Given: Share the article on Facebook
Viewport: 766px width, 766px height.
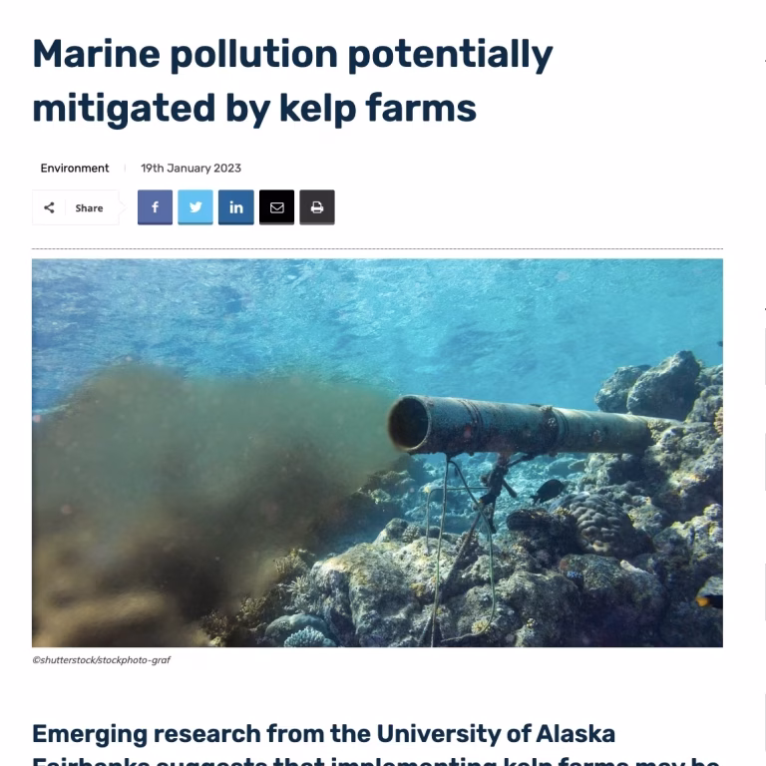Looking at the screenshot, I should 155,207.
